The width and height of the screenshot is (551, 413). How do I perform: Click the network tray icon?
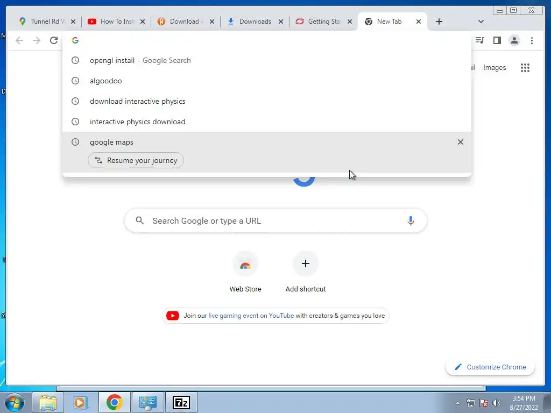[470, 403]
